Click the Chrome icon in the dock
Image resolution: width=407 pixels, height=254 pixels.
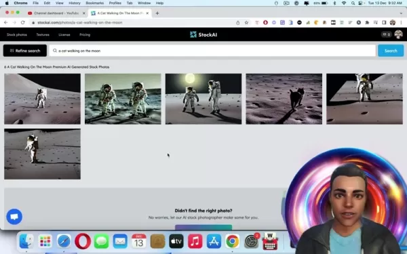coord(233,241)
